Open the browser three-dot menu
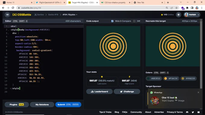 [x=202, y=8]
